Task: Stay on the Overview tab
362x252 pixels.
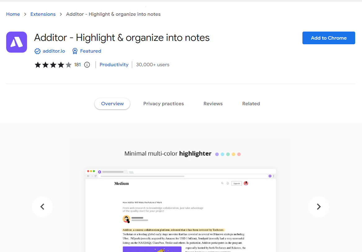Action: (112, 103)
